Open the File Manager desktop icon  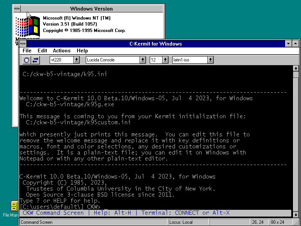pyautogui.click(x=14, y=209)
